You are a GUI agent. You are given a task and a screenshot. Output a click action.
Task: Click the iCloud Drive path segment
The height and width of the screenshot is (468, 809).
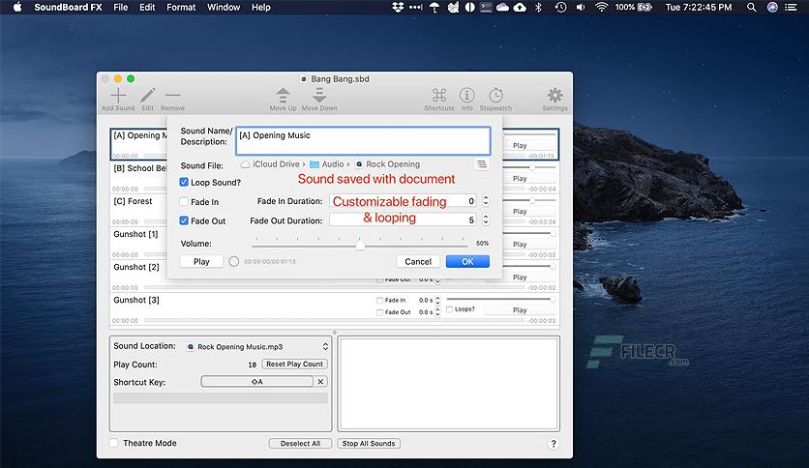(270, 164)
